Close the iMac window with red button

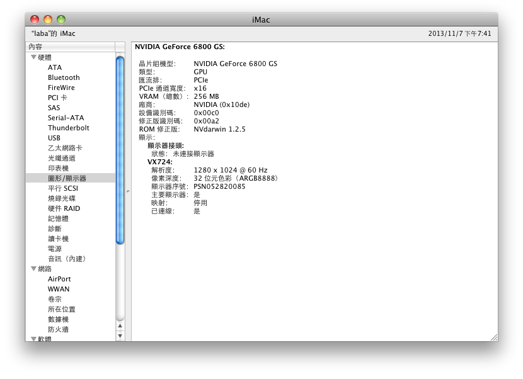(35, 20)
